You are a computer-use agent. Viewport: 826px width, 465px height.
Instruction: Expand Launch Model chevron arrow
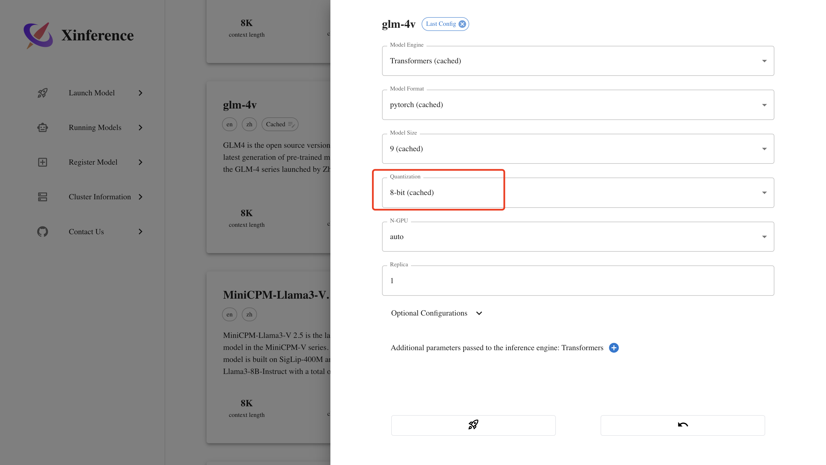(141, 93)
